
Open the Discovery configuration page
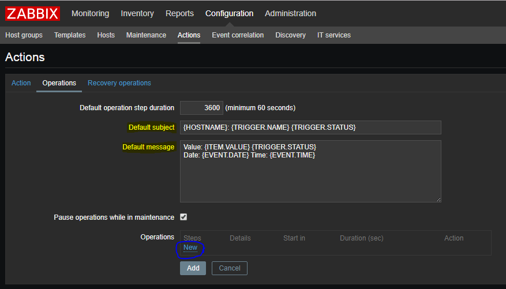290,35
